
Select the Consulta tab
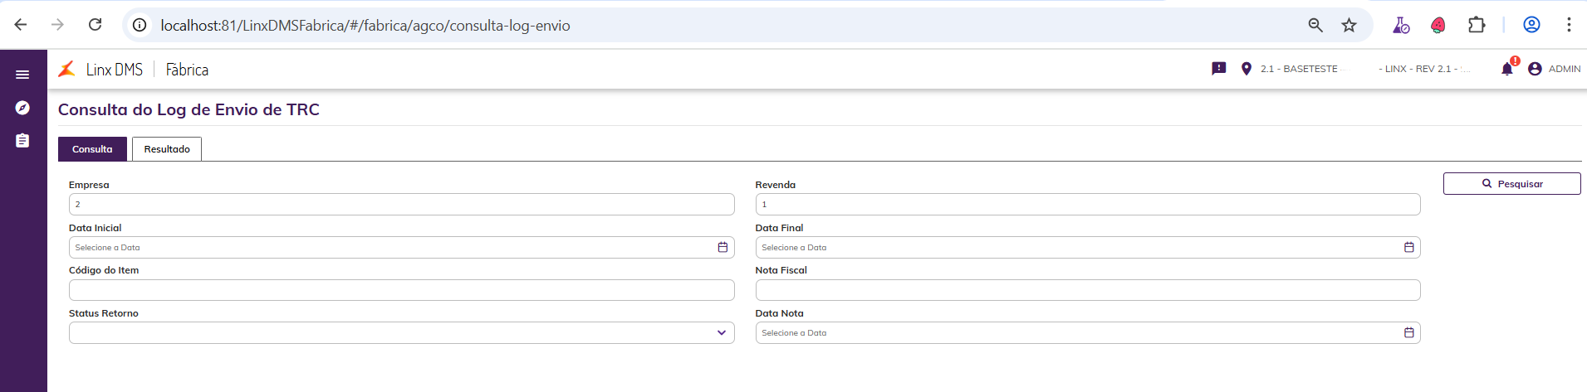click(x=92, y=149)
